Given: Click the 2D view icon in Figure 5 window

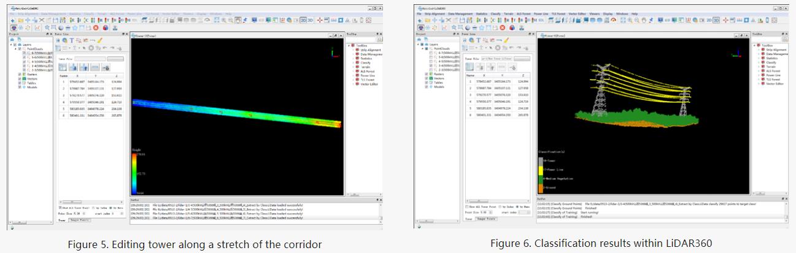Looking at the screenshot, I should [303, 20].
